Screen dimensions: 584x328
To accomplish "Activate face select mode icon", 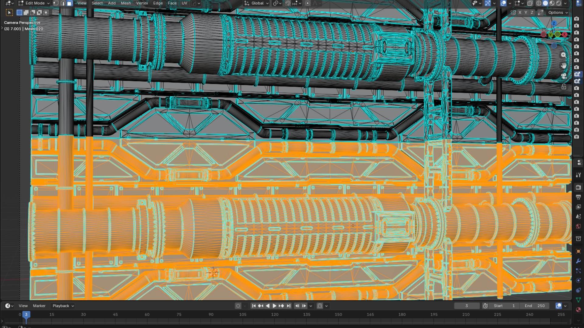I will (70, 3).
